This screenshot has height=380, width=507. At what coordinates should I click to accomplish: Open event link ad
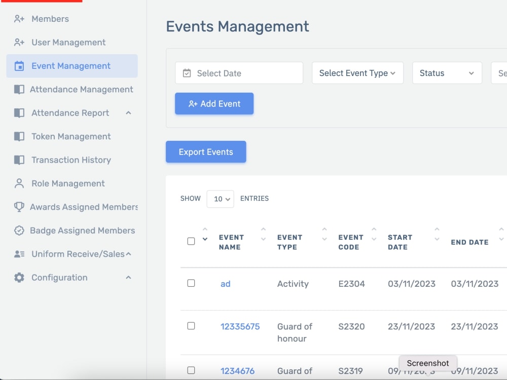click(226, 284)
